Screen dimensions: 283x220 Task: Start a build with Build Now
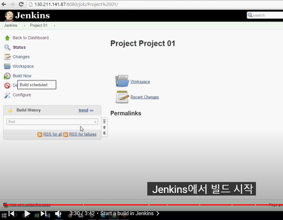point(22,76)
